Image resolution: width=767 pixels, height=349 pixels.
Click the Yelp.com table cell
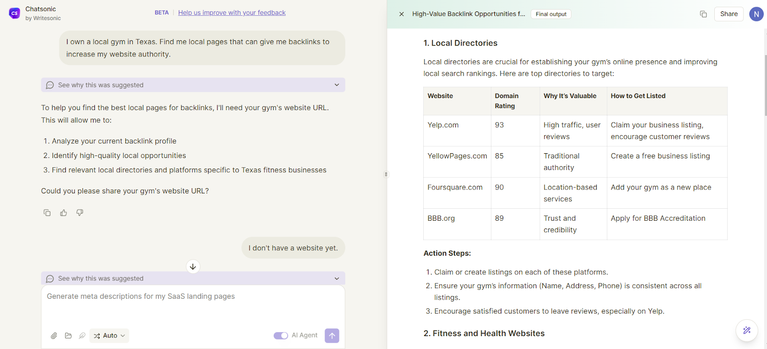pos(457,131)
